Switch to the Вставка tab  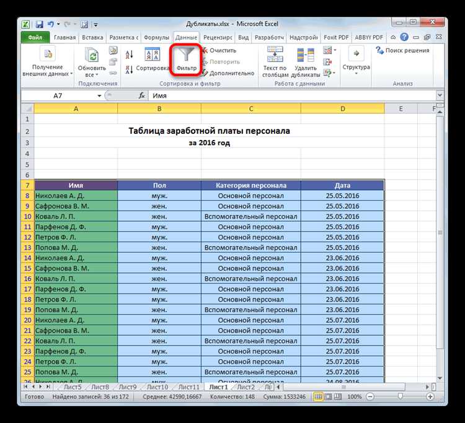(x=92, y=37)
